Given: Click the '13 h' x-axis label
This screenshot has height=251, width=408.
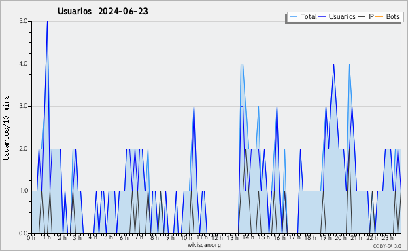Looking at the screenshot, I should click(233, 238).
